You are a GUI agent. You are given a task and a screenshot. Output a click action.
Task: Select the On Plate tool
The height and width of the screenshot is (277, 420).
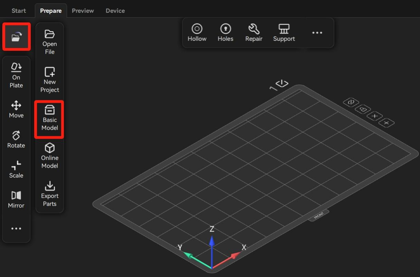(x=16, y=75)
